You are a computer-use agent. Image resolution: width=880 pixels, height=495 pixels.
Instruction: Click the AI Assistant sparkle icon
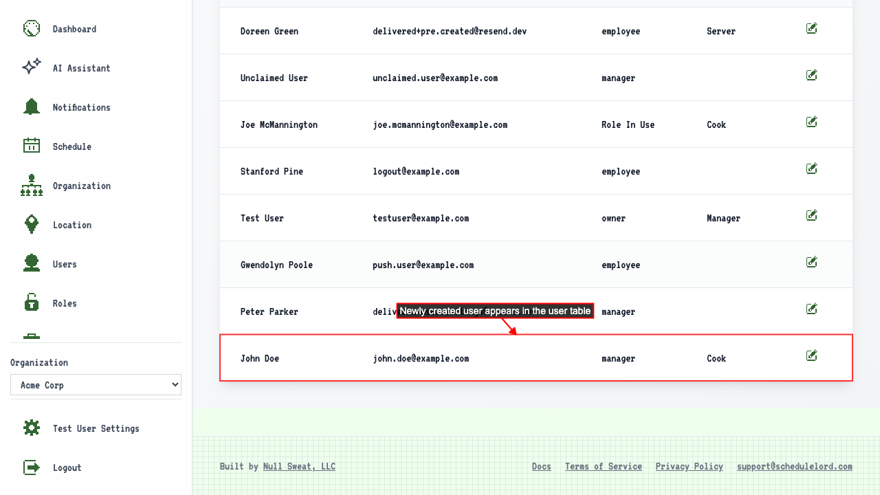[32, 67]
